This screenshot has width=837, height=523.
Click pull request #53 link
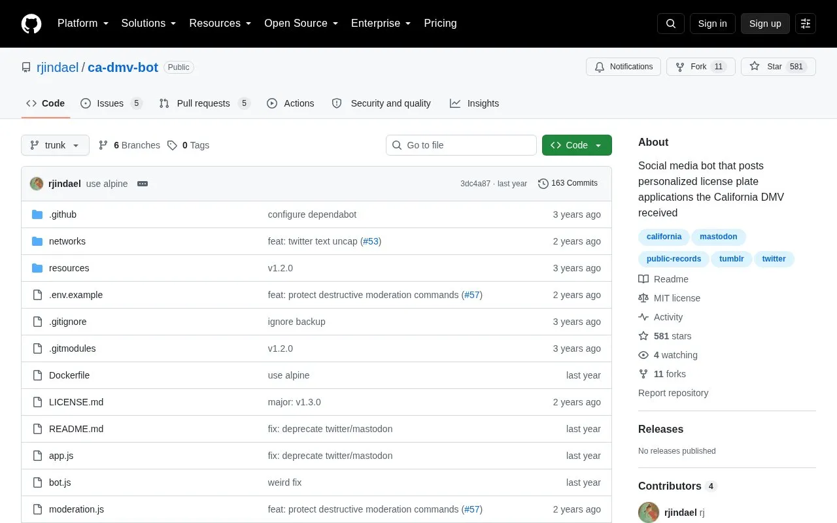point(371,241)
